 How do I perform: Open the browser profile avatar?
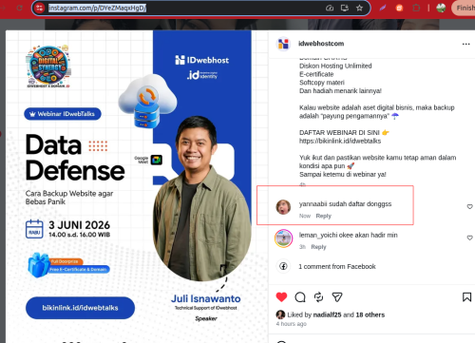tap(441, 8)
